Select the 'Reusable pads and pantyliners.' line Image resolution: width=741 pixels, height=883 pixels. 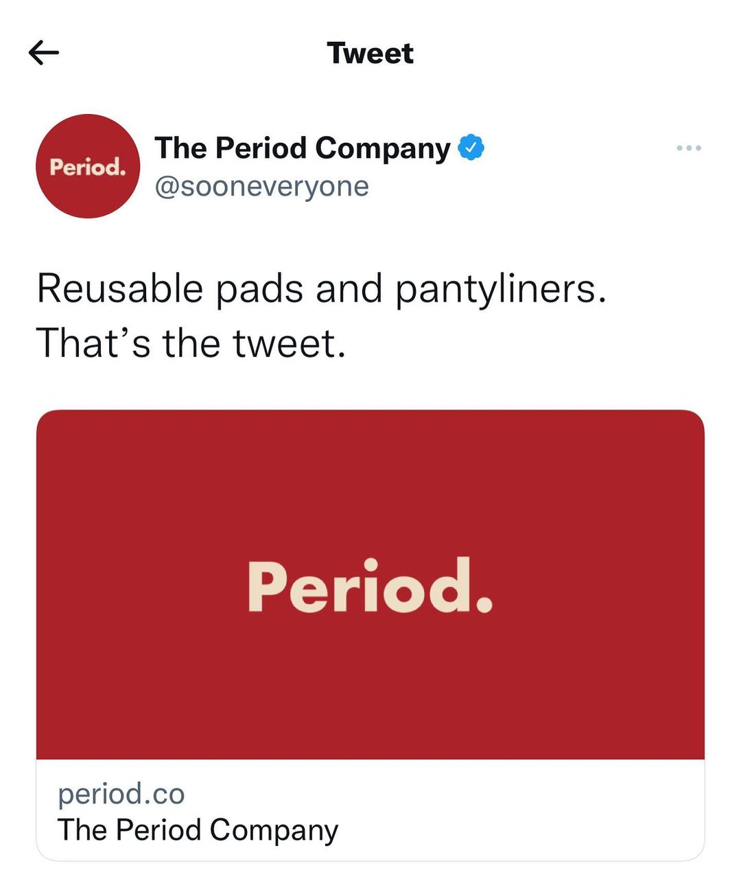point(322,289)
